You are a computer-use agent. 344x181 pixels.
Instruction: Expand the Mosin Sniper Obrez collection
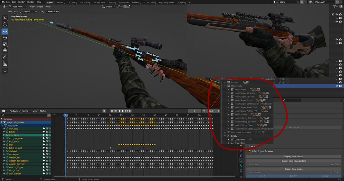228,100
